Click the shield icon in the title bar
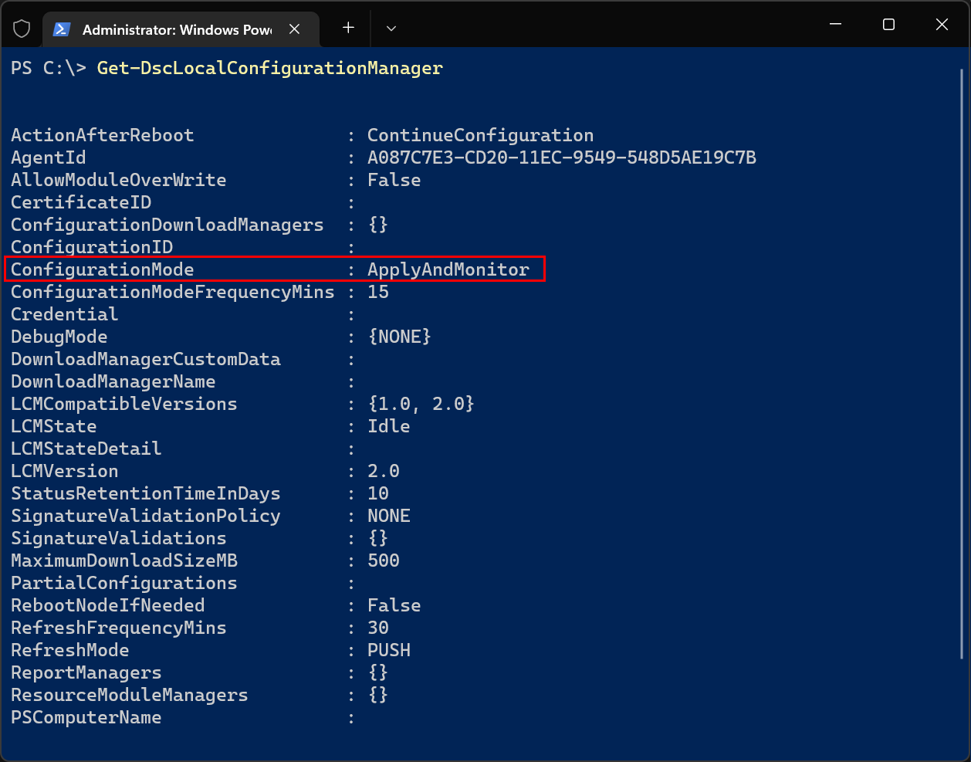The height and width of the screenshot is (762, 971). [22, 29]
